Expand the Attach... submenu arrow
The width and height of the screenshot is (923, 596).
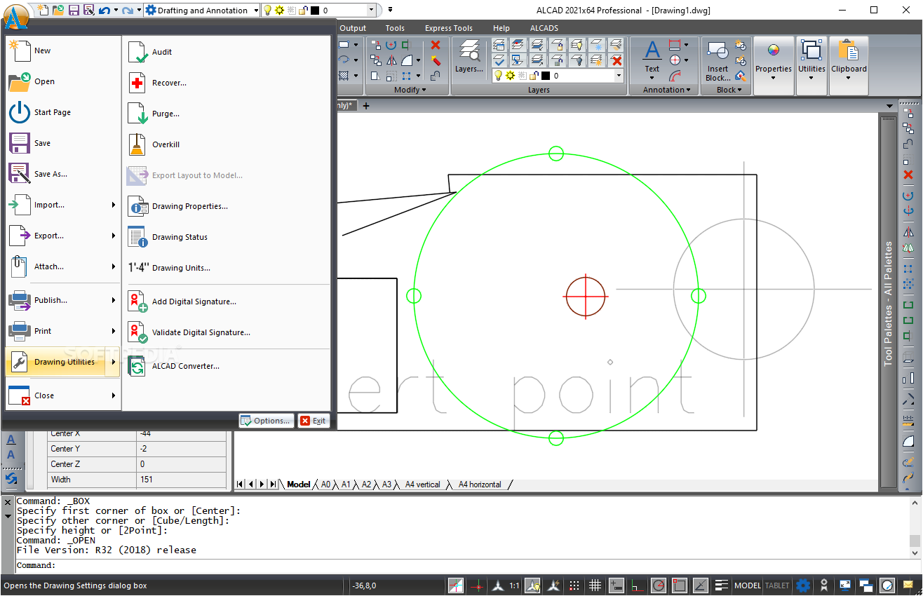pos(114,266)
